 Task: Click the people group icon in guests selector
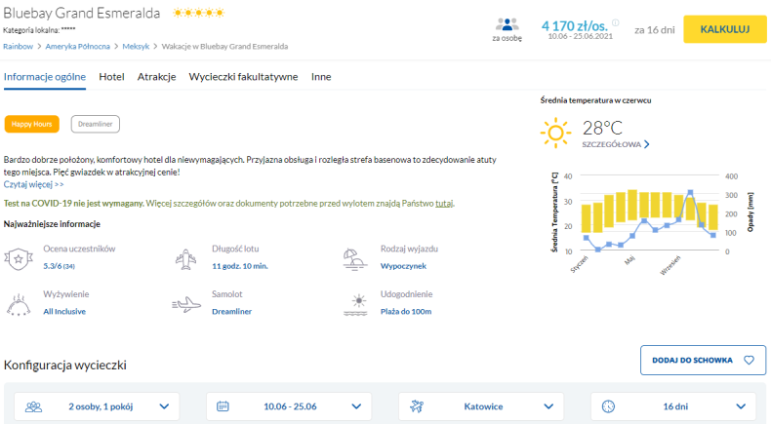33,406
